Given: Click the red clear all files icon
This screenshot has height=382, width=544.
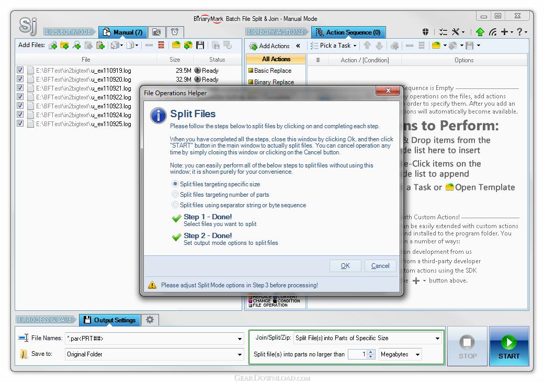Looking at the screenshot, I should click(x=161, y=45).
